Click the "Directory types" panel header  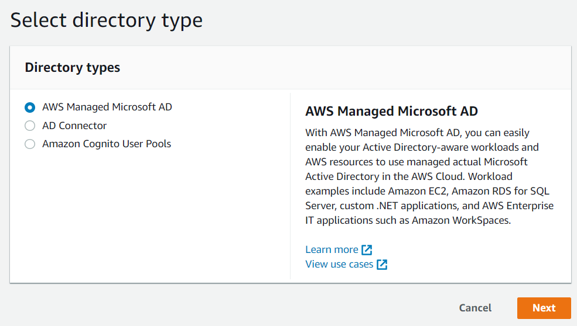(72, 68)
